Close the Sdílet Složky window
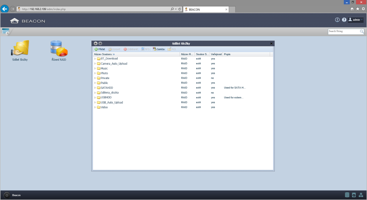Image resolution: width=367 pixels, height=200 pixels. (x=271, y=43)
